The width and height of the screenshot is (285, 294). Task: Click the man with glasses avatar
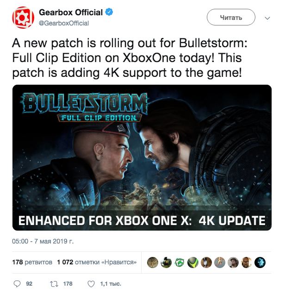tap(247, 263)
